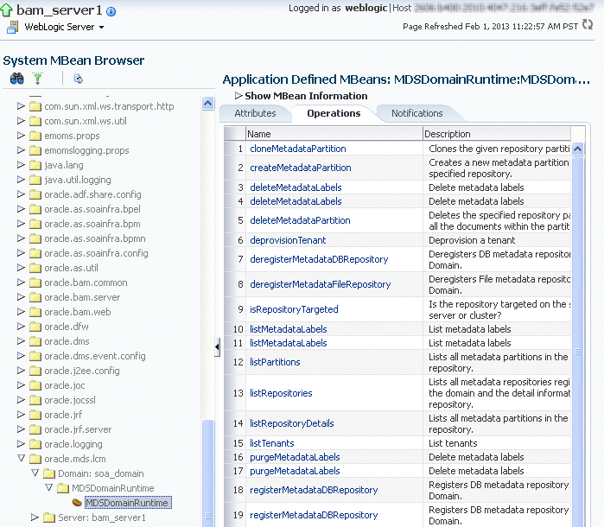This screenshot has height=527, width=604.
Task: Open the listTenants operation
Action: [271, 443]
